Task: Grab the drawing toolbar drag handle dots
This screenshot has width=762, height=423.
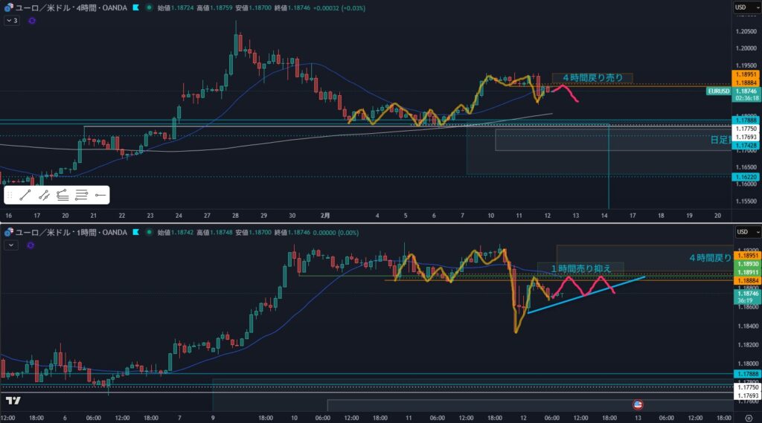Action: point(10,196)
